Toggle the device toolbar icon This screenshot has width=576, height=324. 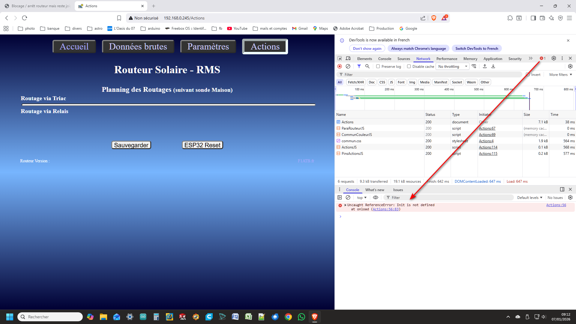pos(348,58)
